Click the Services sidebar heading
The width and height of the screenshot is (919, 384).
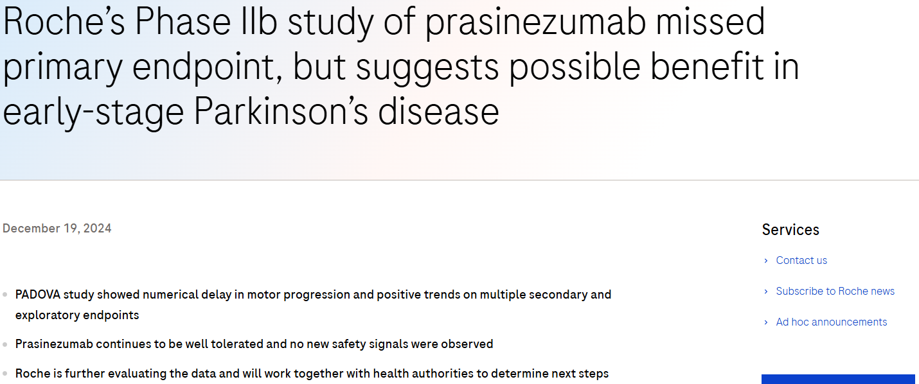tap(790, 230)
